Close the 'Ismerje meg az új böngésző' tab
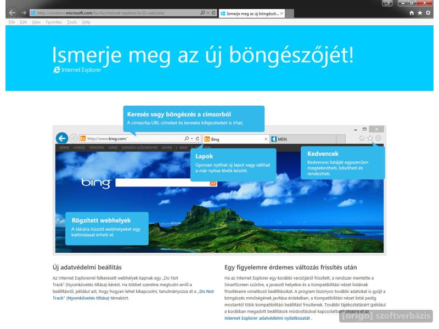Image resolution: width=439 pixels, height=329 pixels. [x=282, y=13]
